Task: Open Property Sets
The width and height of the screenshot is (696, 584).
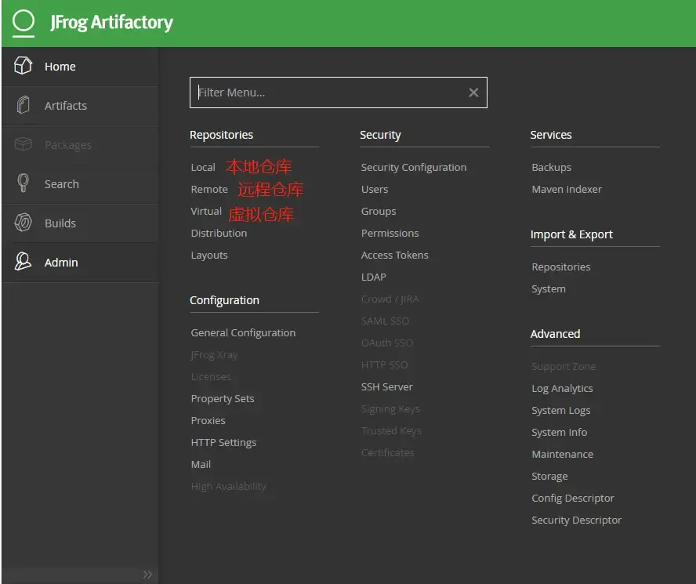Action: click(x=223, y=399)
